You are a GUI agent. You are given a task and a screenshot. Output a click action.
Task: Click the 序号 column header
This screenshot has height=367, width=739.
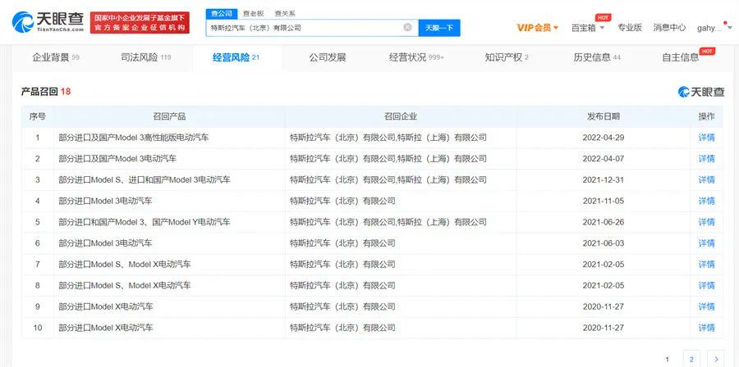[x=38, y=116]
